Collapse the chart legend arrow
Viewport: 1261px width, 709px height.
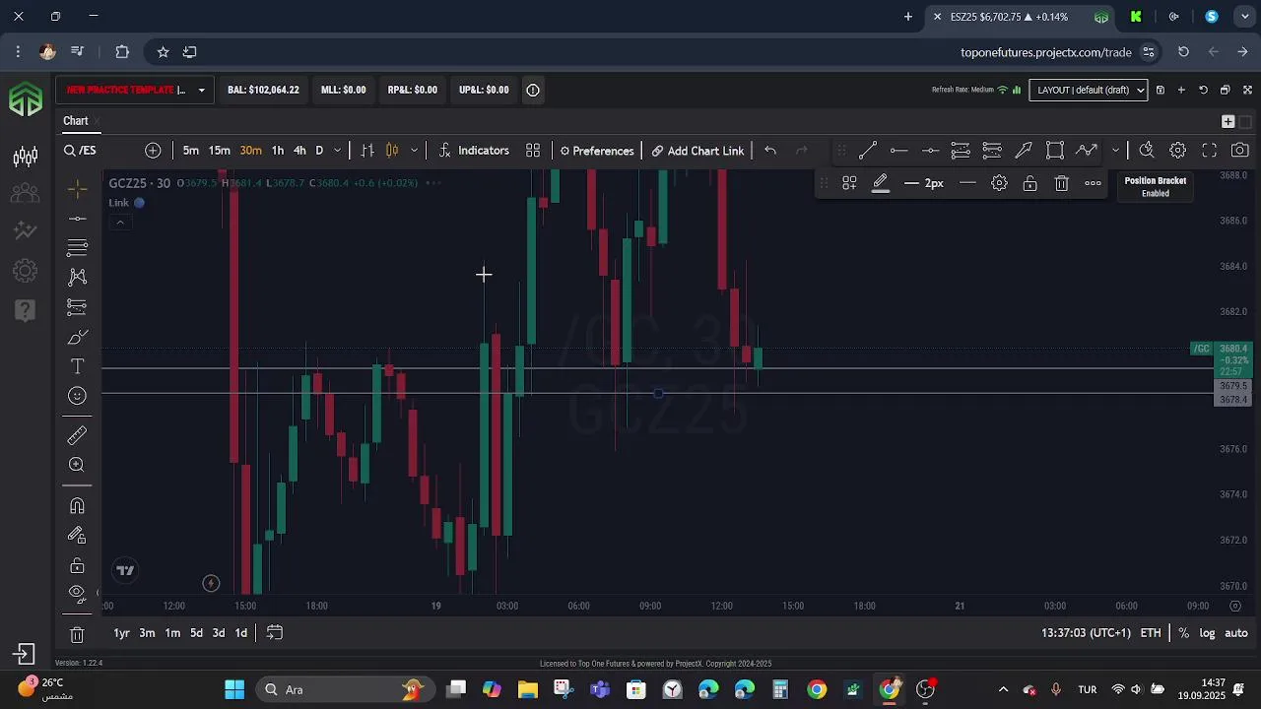tap(120, 223)
